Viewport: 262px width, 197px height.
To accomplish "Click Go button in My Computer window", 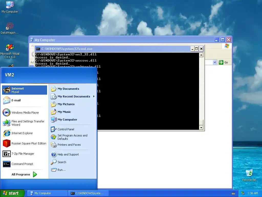I will point(223,63).
